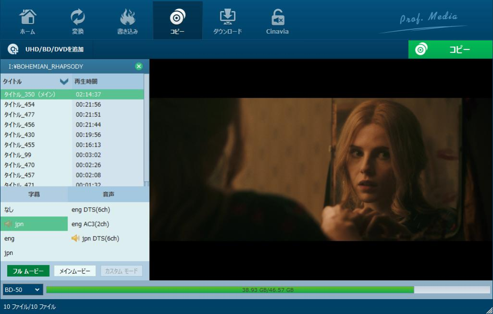
Task: Switch to the 字幕 (Subtitles) tab
Action: pos(33,194)
